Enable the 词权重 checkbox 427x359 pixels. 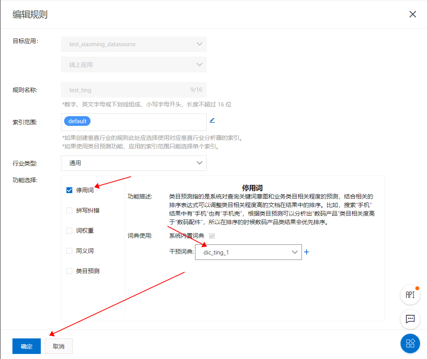(70, 230)
